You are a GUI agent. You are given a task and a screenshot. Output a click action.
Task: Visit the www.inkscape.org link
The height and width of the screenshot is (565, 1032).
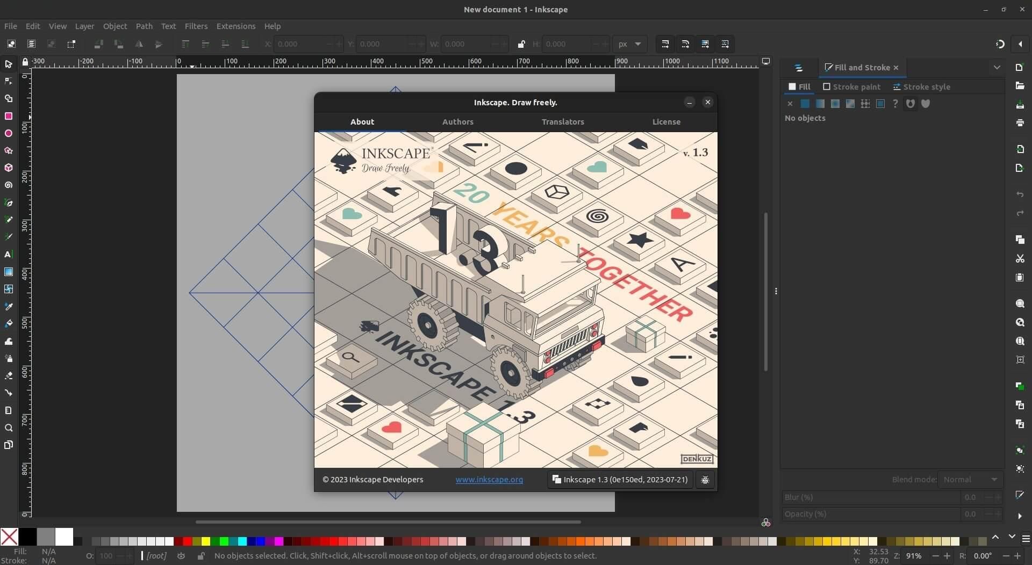[x=489, y=480]
